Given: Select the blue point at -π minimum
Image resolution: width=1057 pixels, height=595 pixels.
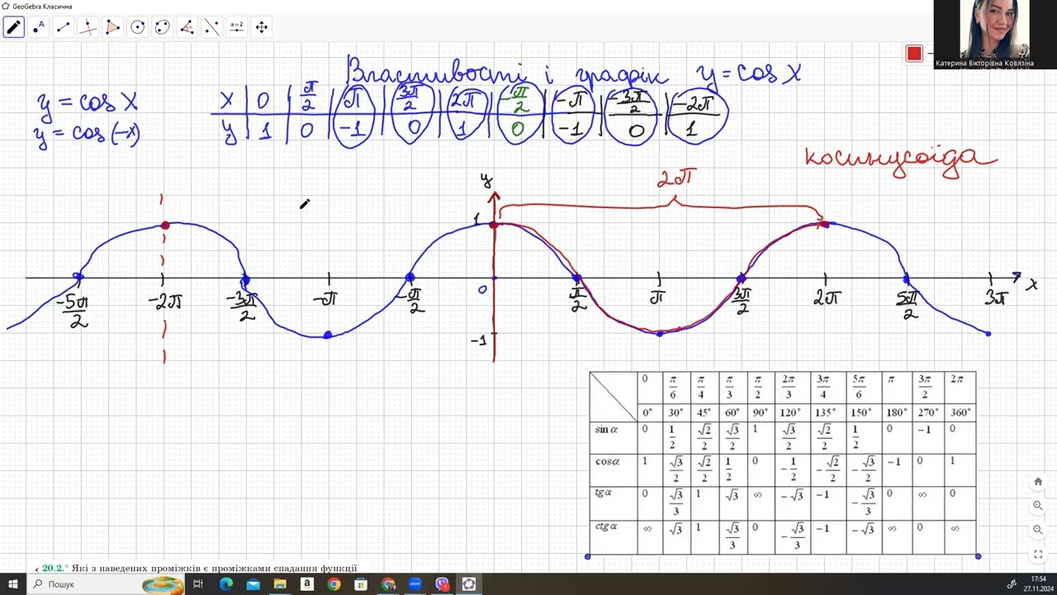Looking at the screenshot, I should pos(328,335).
